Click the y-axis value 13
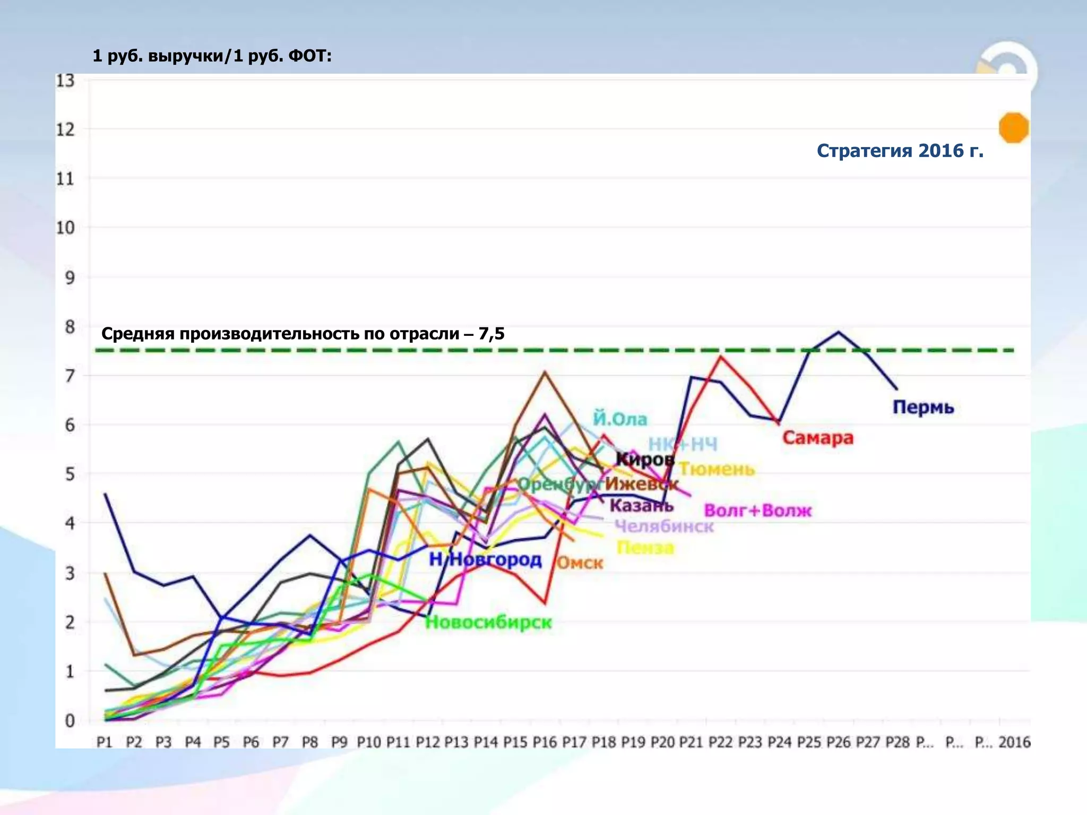The width and height of the screenshot is (1087, 815). click(x=66, y=81)
